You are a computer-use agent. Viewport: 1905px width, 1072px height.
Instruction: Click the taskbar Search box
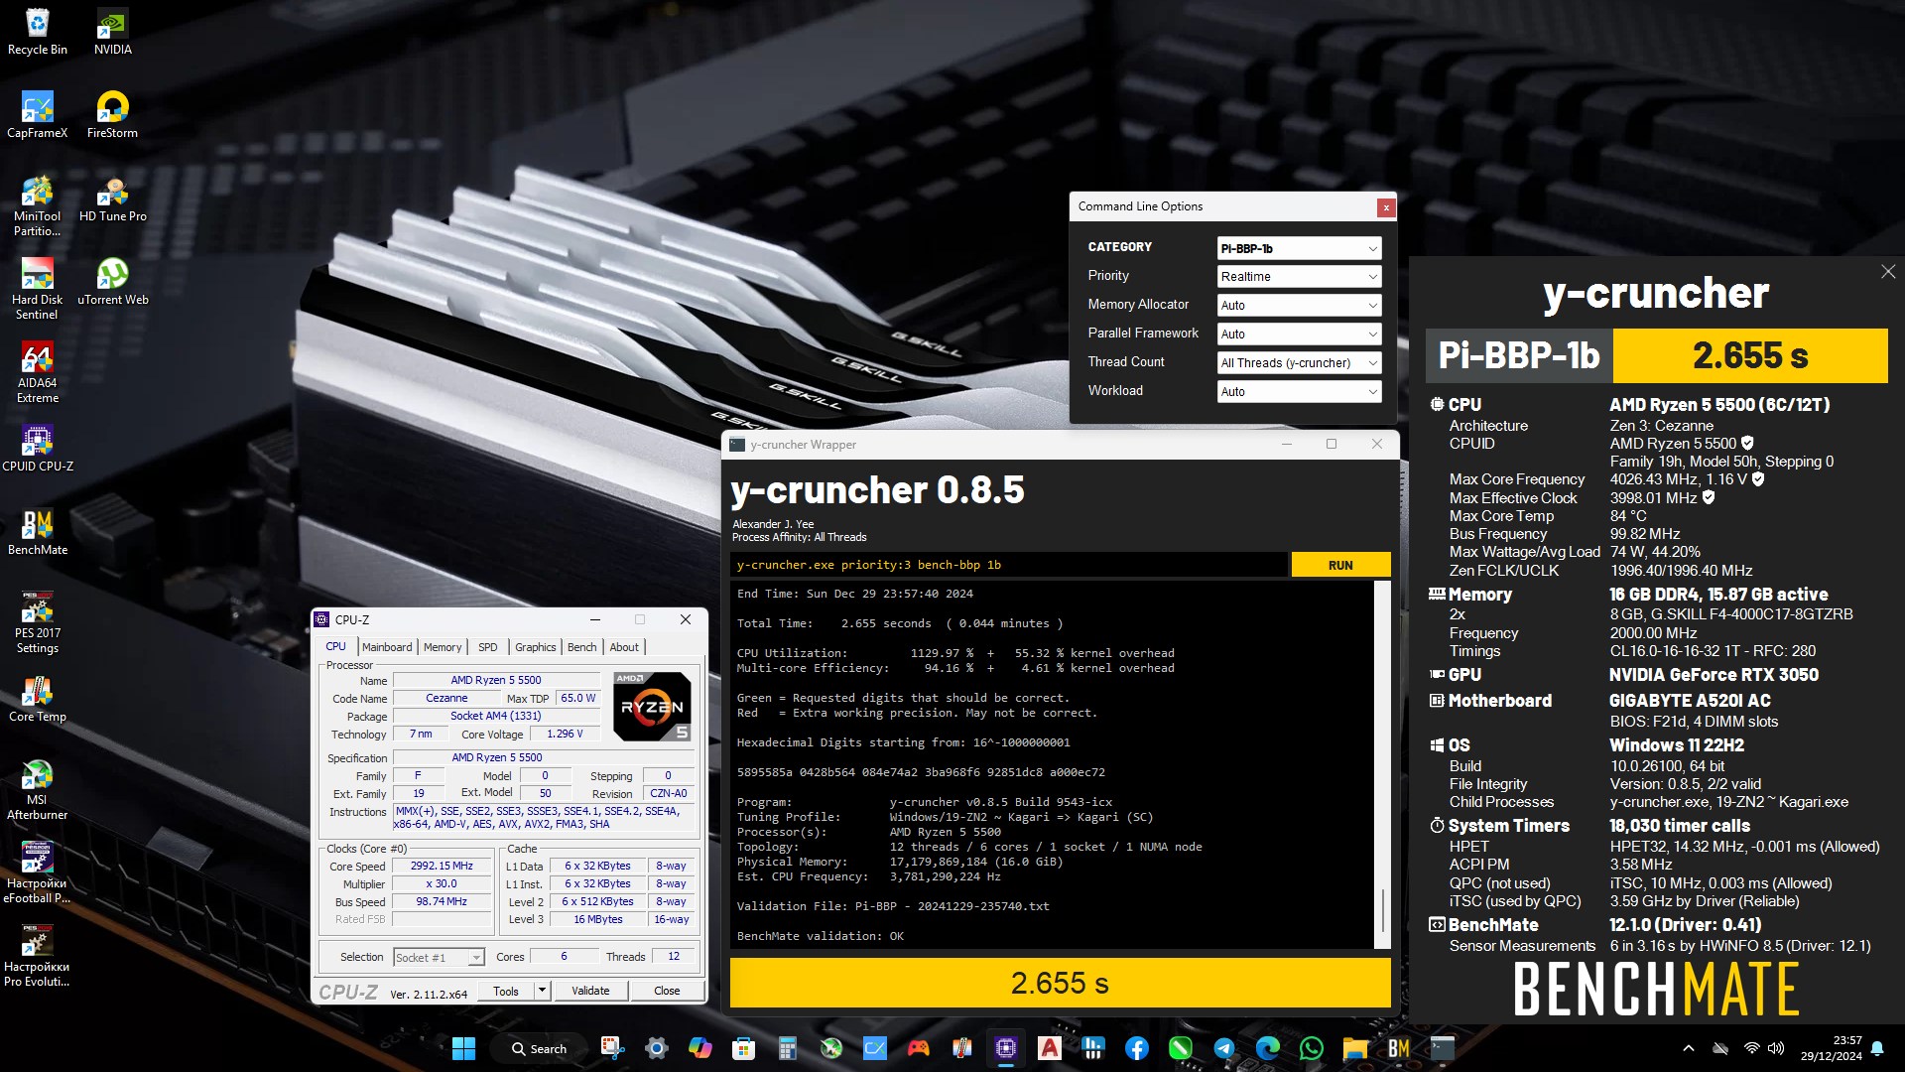coord(540,1048)
